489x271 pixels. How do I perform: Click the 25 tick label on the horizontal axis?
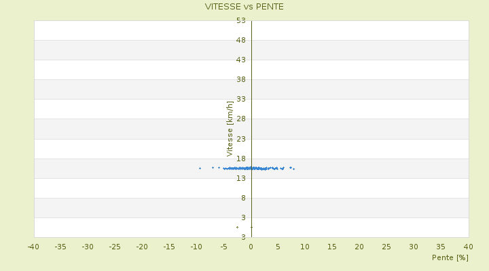386,247
